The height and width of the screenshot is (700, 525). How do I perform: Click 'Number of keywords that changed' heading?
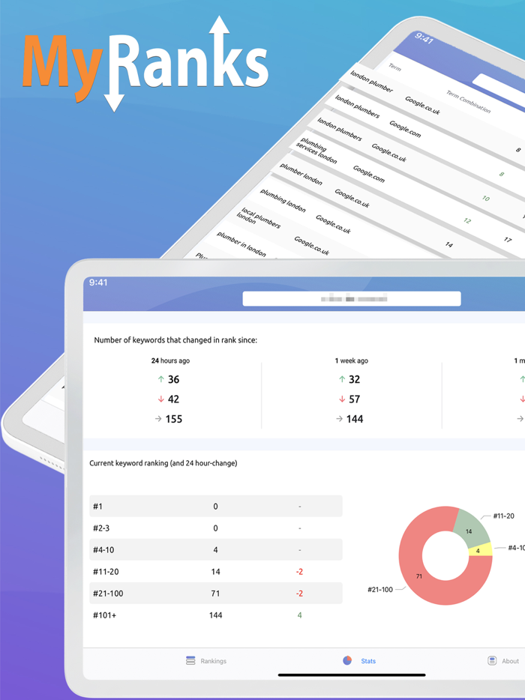pyautogui.click(x=175, y=340)
